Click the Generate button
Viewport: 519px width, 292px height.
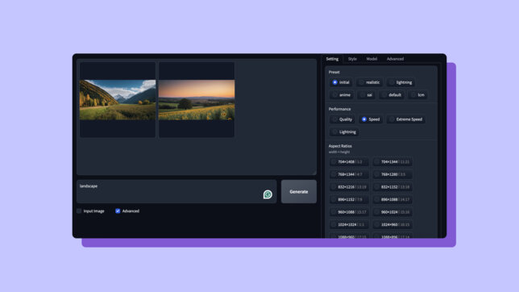299,191
